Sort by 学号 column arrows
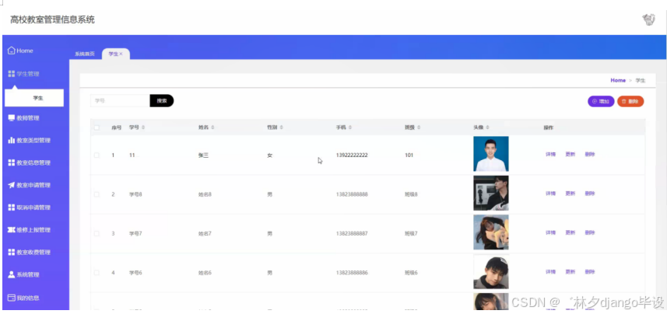The width and height of the screenshot is (667, 314). (x=143, y=127)
